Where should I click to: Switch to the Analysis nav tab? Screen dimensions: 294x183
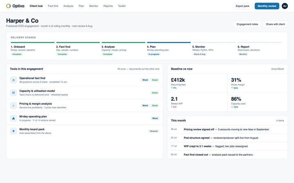[x=68, y=6]
